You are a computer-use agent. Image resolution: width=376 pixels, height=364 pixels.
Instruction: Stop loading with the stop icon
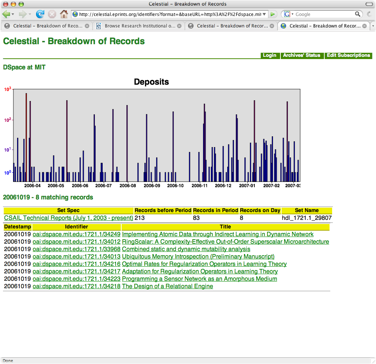point(52,14)
